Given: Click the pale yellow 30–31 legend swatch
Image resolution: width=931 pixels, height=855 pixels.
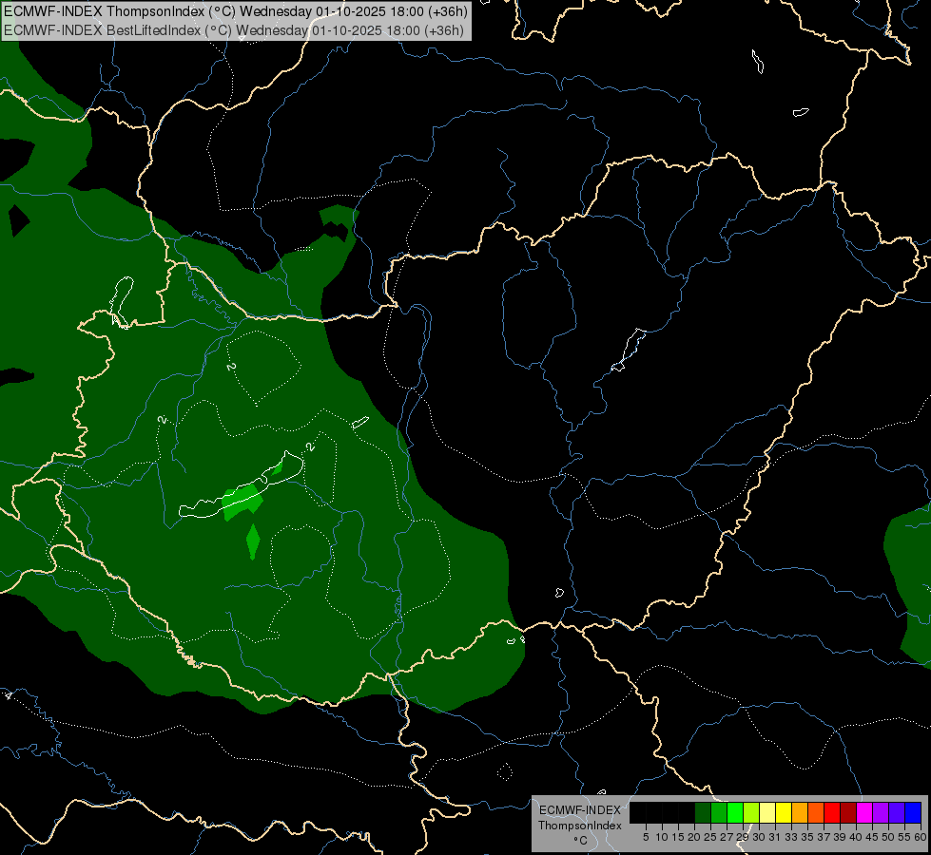Looking at the screenshot, I should click(767, 812).
